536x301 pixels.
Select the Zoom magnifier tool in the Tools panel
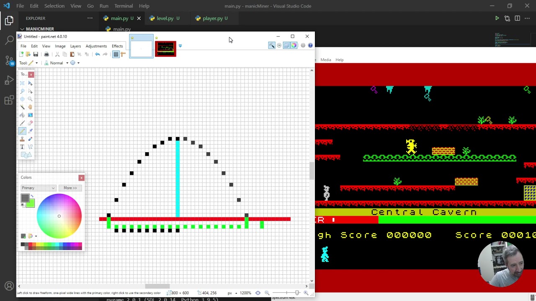(30, 99)
